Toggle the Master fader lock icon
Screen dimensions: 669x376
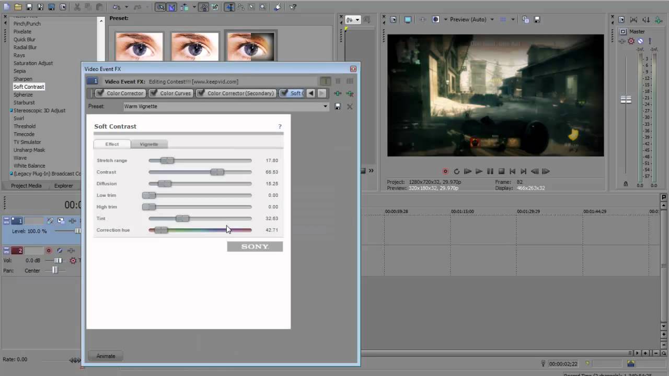click(626, 184)
